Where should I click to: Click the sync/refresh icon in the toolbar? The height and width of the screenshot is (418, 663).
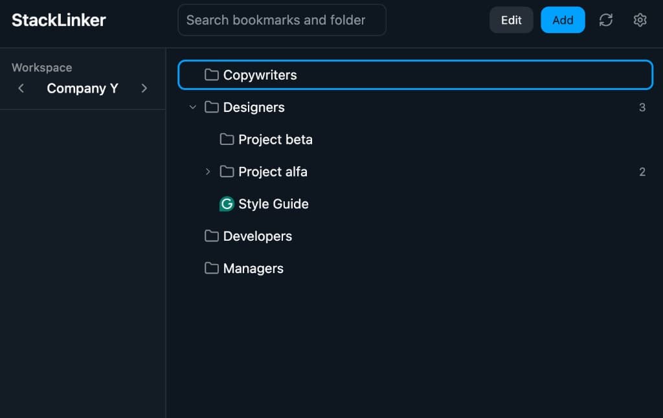pyautogui.click(x=606, y=20)
